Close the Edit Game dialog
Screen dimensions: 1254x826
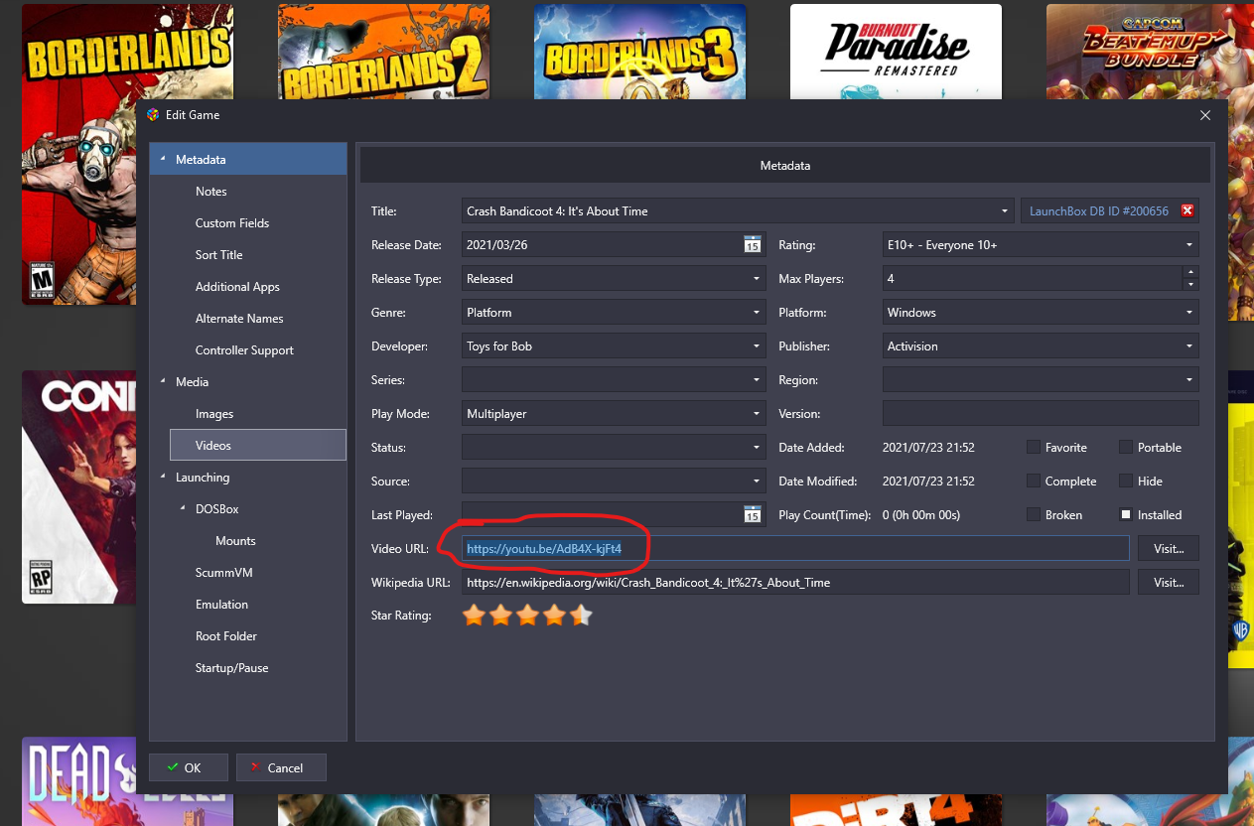point(1205,115)
